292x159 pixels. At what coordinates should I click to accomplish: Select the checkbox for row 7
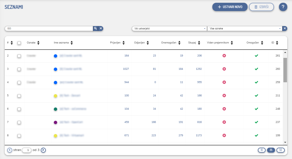tap(19, 122)
